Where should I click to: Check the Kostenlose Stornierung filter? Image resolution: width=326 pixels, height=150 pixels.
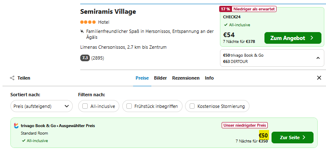pyautogui.click(x=192, y=106)
